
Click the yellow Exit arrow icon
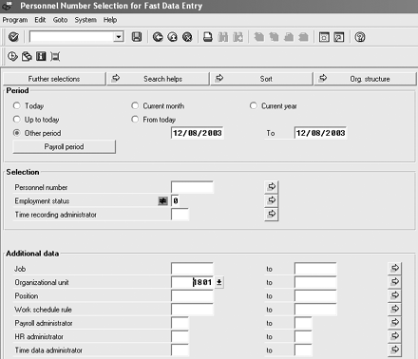point(173,37)
